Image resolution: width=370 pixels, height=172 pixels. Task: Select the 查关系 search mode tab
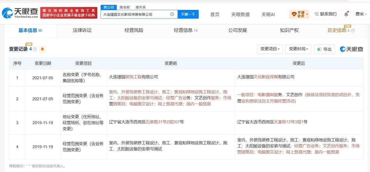[x=140, y=7]
